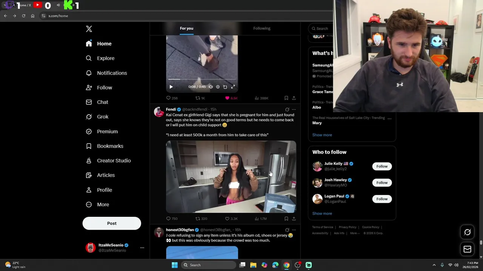
Task: Follow Josh Hawley
Action: (382, 183)
